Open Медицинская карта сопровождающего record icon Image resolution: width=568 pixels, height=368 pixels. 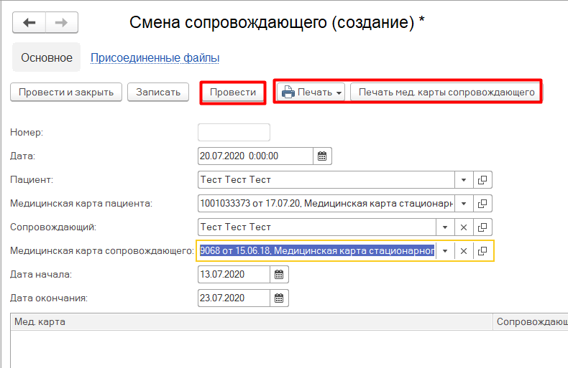click(x=483, y=250)
